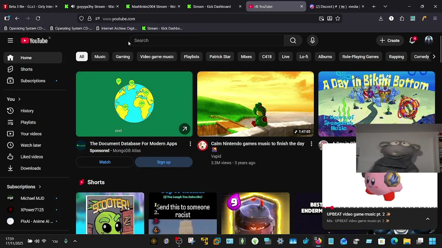Expand the You section chevron
Screen dimensions: 442x248
[x=19, y=100]
